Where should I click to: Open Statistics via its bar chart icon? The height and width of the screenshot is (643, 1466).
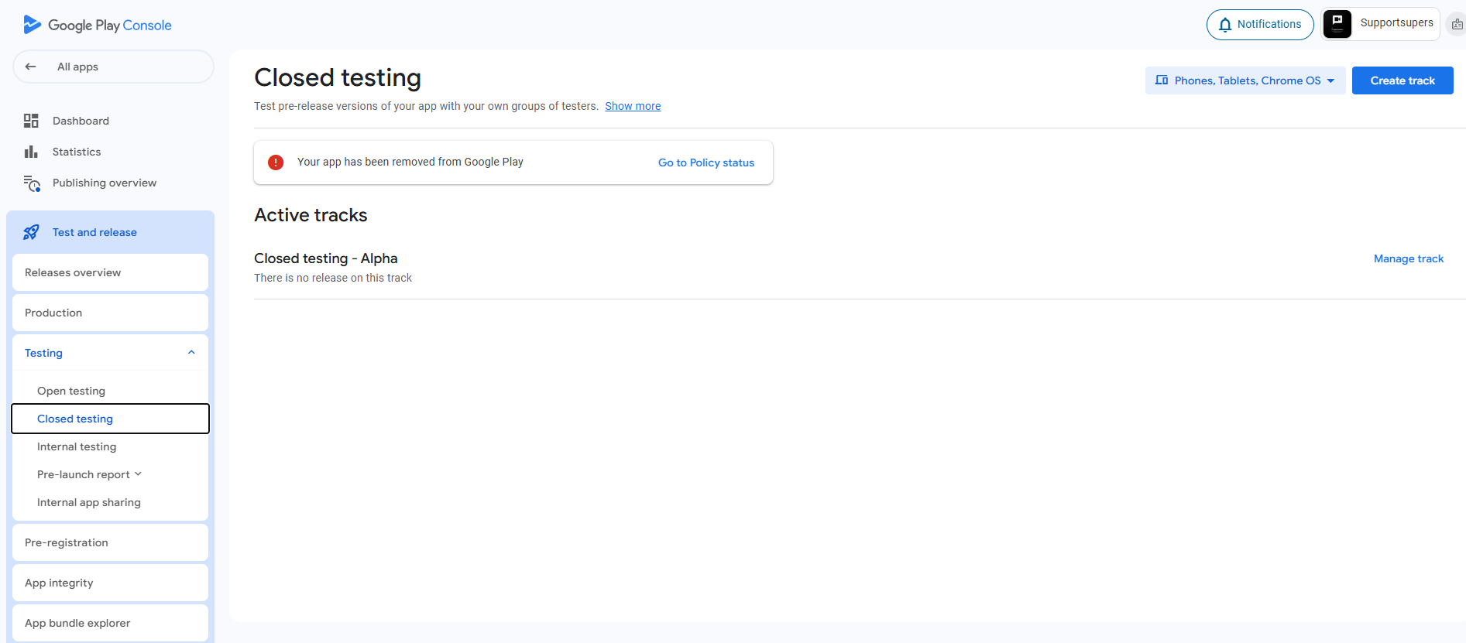tap(31, 152)
